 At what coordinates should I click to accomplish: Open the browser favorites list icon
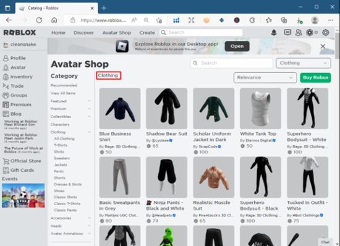click(269, 20)
